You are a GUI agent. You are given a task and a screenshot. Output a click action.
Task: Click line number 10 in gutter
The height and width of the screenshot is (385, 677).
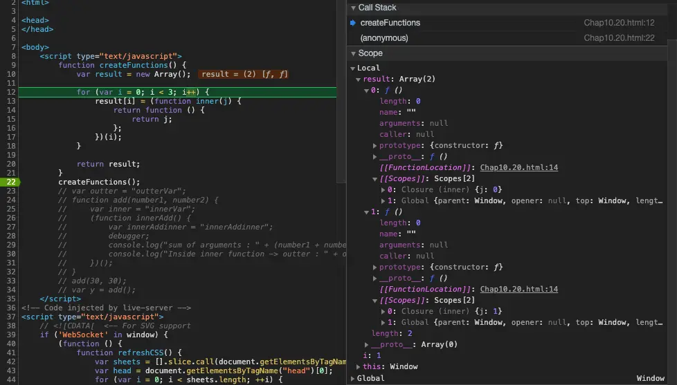pos(11,74)
